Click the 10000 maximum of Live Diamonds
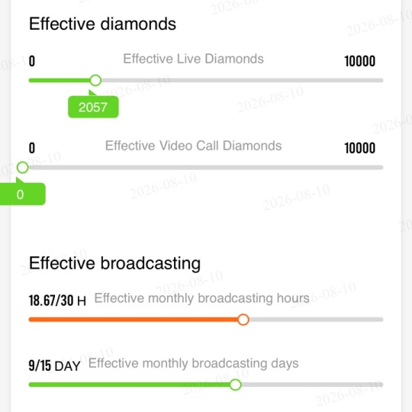 [359, 61]
